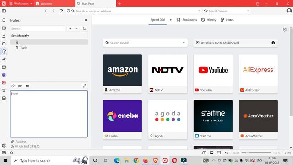Open the user profile icon

click(x=289, y=11)
